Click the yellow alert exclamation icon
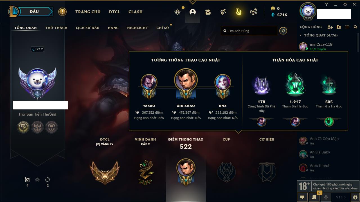360x202 pixels. click(x=62, y=12)
